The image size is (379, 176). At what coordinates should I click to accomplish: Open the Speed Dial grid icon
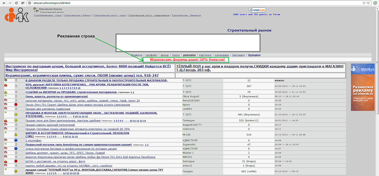(22, 3)
